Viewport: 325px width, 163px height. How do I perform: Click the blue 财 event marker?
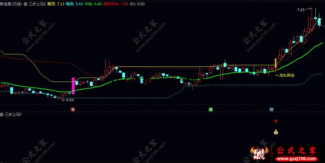272,109
